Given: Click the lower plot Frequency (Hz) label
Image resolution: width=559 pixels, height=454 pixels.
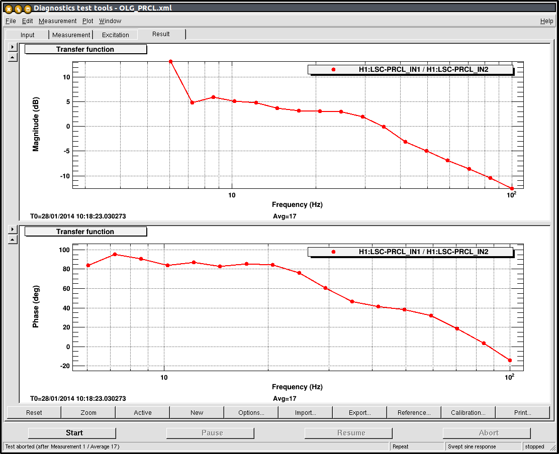Looking at the screenshot, I should [297, 387].
